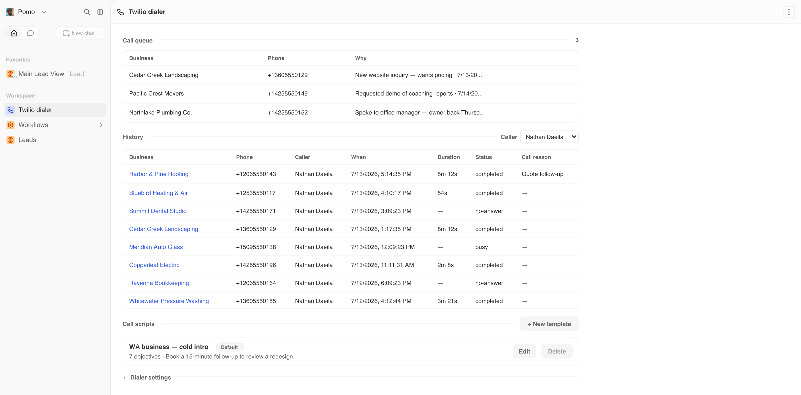Screen dimensions: 801x395
Task: Select Northlake Plumbing Co. queue row
Action: (351, 112)
